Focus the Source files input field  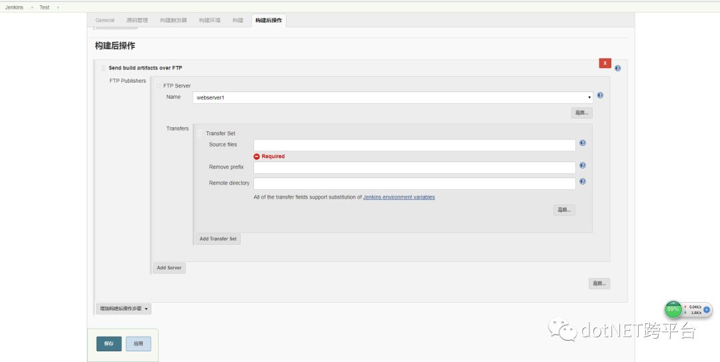pyautogui.click(x=414, y=145)
